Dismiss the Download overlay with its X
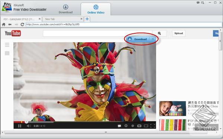The width and height of the screenshot is (223, 139). point(153,39)
